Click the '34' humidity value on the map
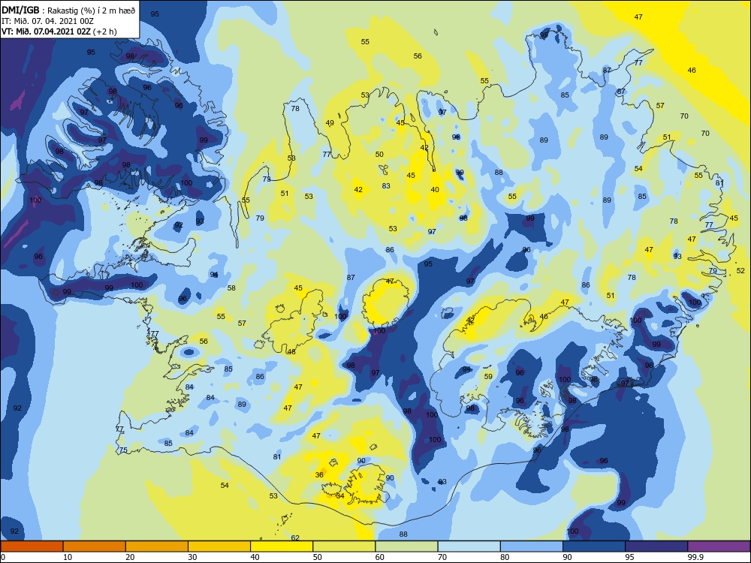The width and height of the screenshot is (751, 563). 340,495
